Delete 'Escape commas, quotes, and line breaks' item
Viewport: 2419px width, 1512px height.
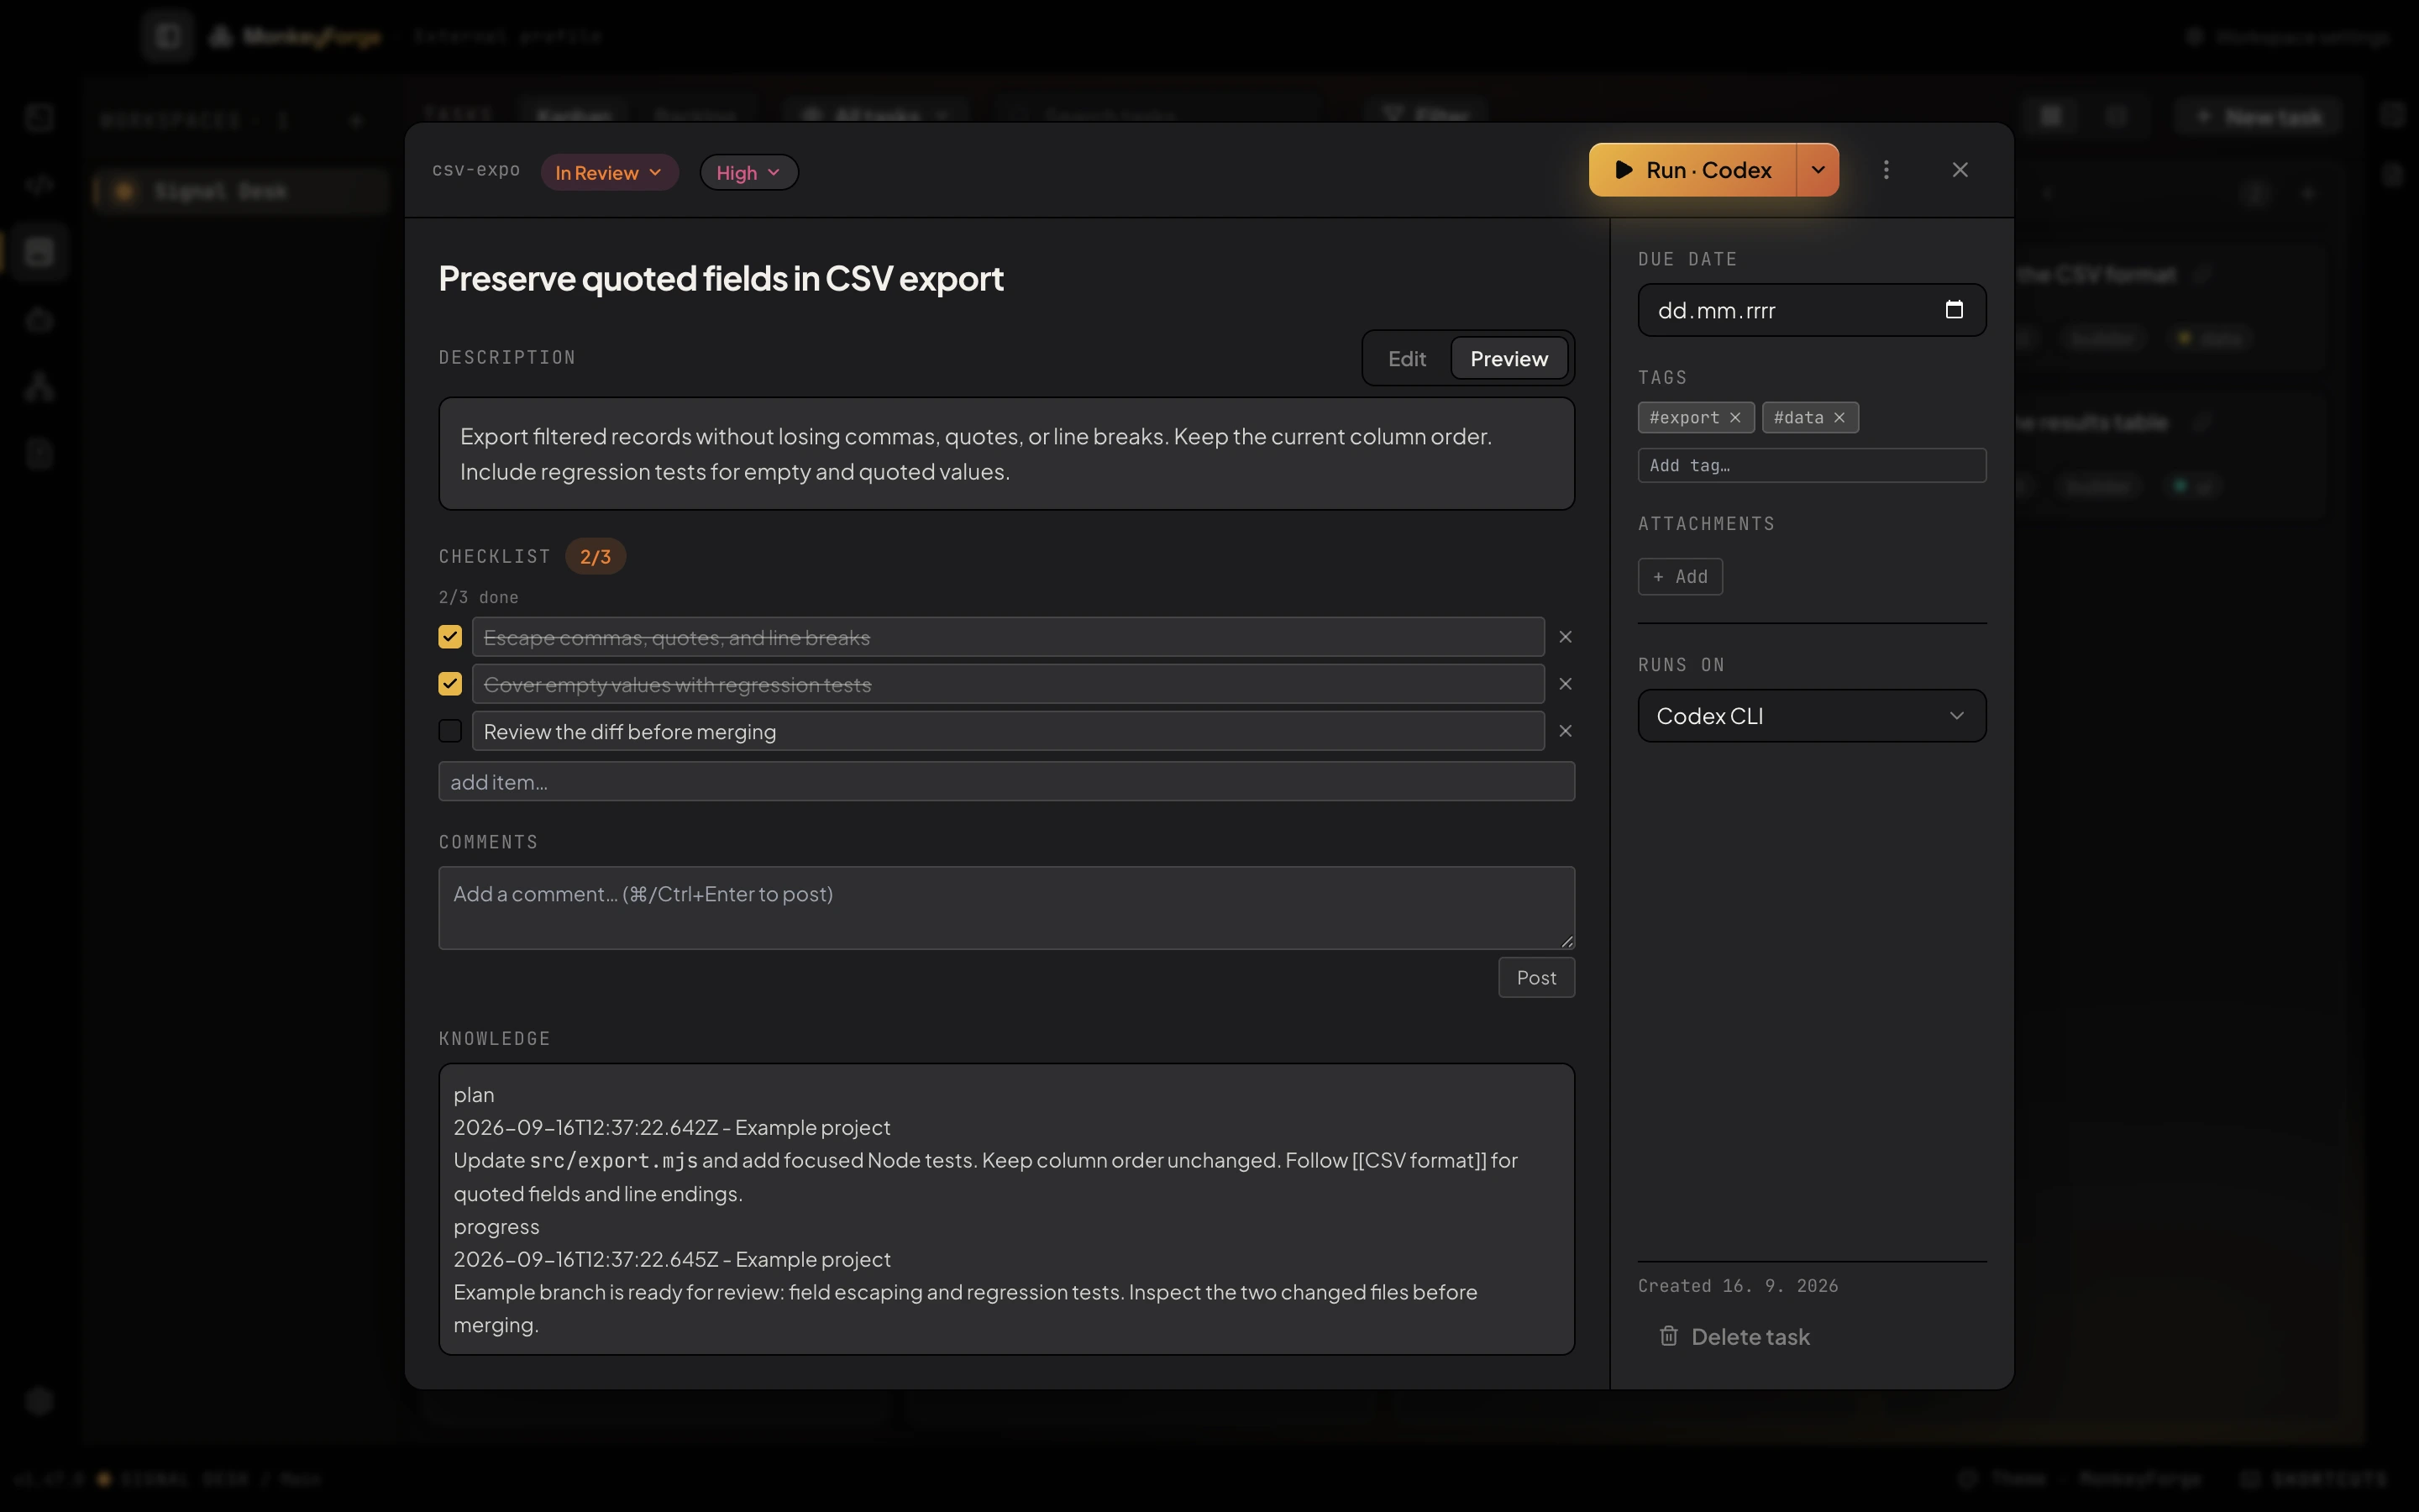click(x=1566, y=637)
